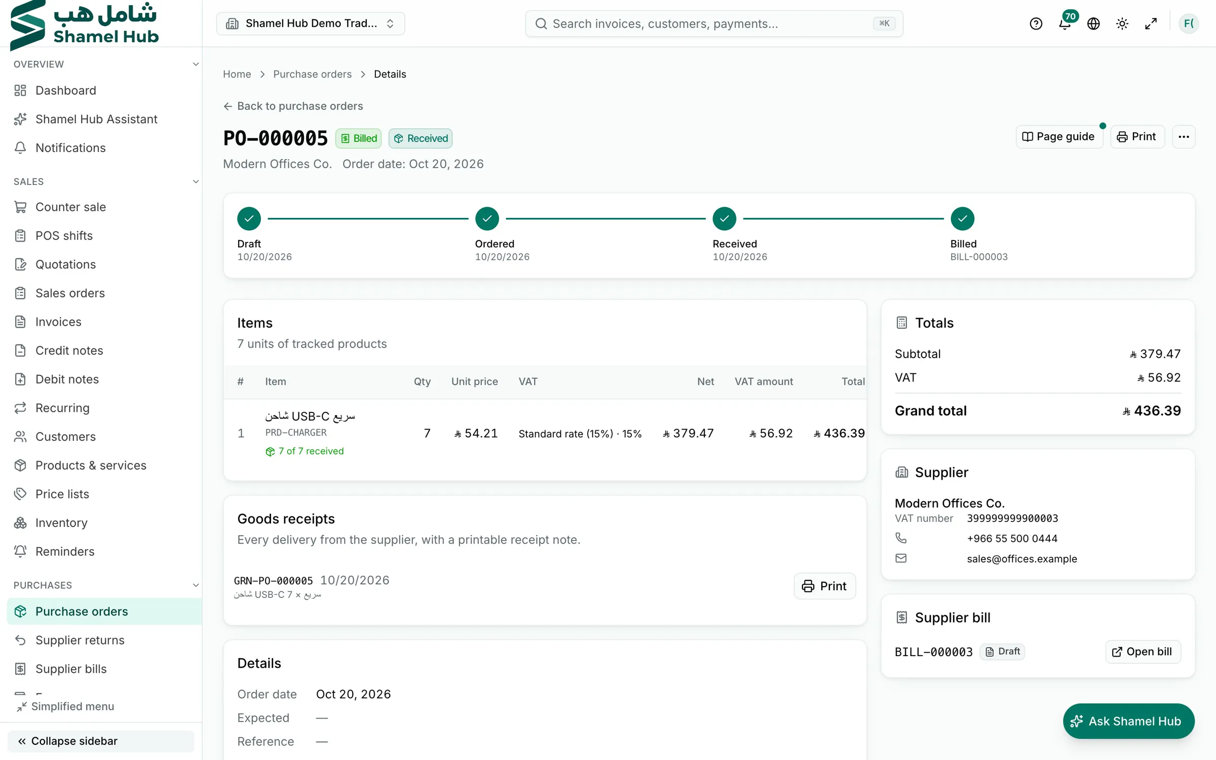Click the Billed step checkmark circle
The width and height of the screenshot is (1216, 760).
tap(962, 219)
